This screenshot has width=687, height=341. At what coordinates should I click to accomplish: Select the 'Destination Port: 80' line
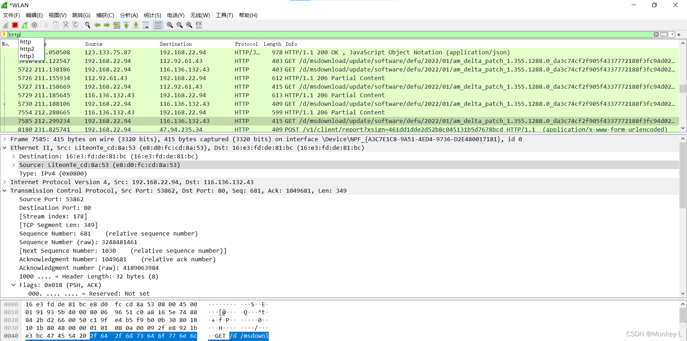click(55, 208)
